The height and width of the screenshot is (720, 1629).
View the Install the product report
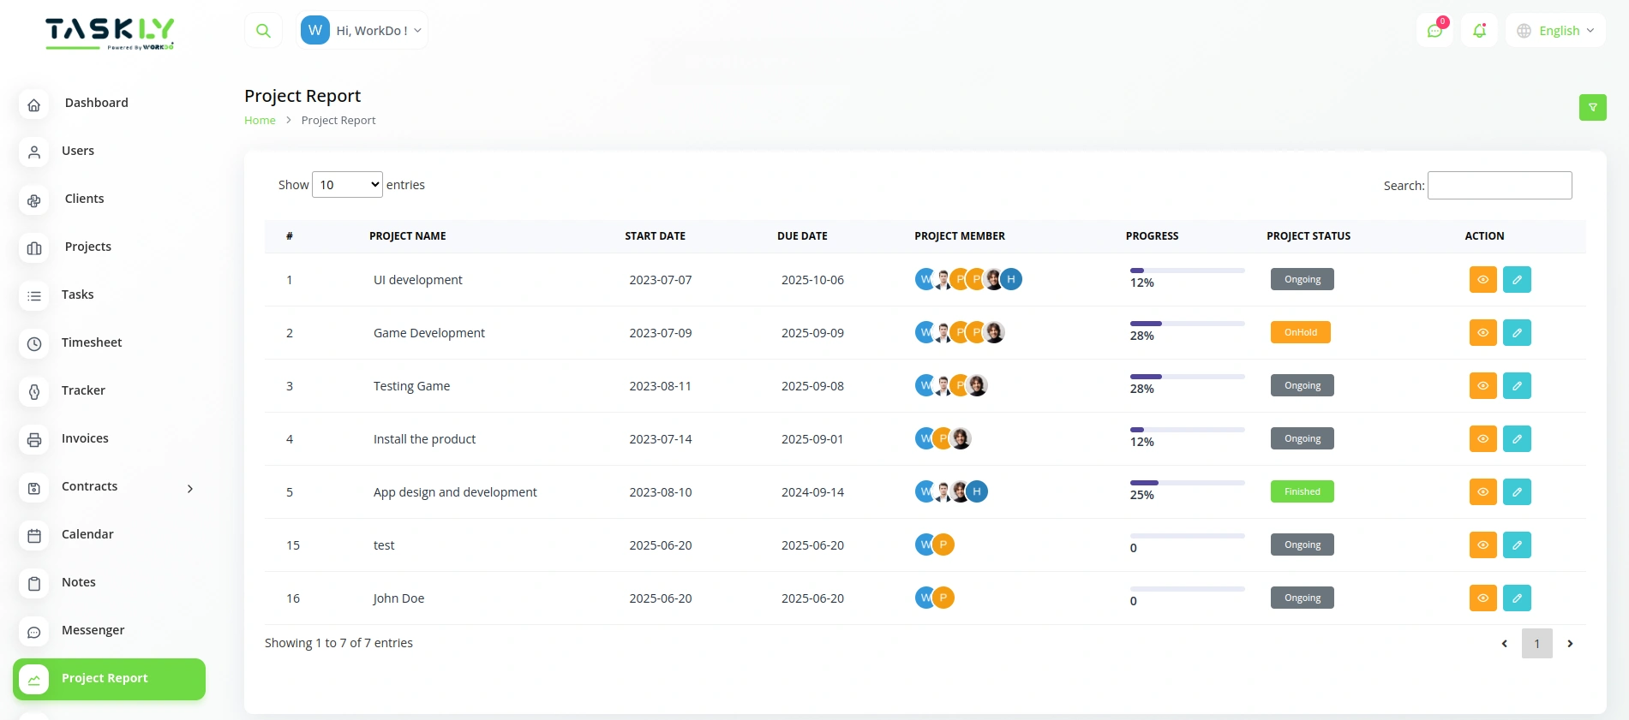pos(1482,439)
